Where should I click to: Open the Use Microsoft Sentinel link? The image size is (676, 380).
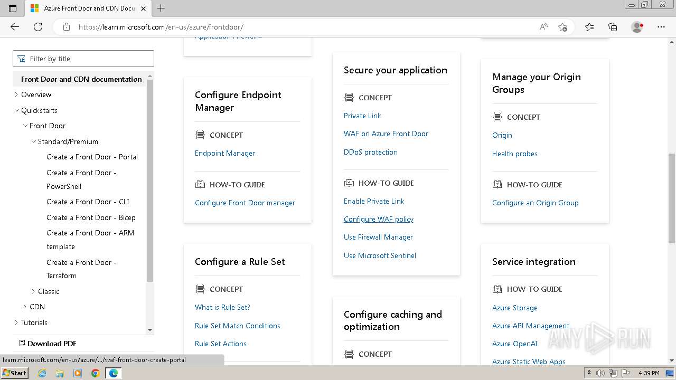pos(380,255)
